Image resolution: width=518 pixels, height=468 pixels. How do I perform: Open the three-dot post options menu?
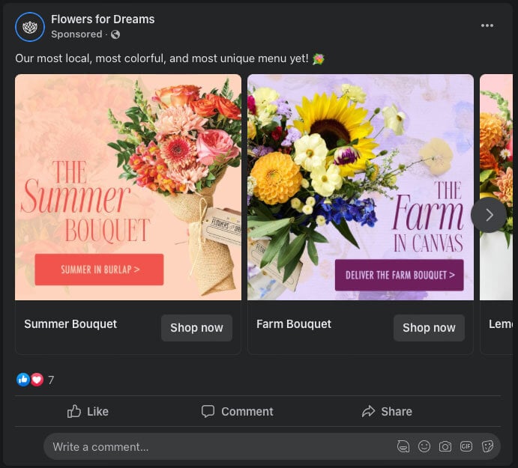pyautogui.click(x=487, y=25)
